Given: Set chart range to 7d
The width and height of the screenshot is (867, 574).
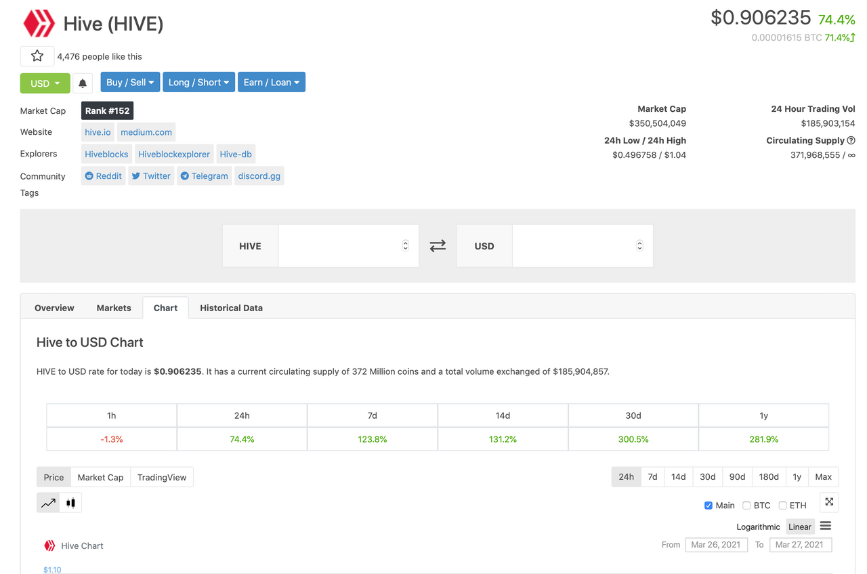Looking at the screenshot, I should click(x=652, y=476).
